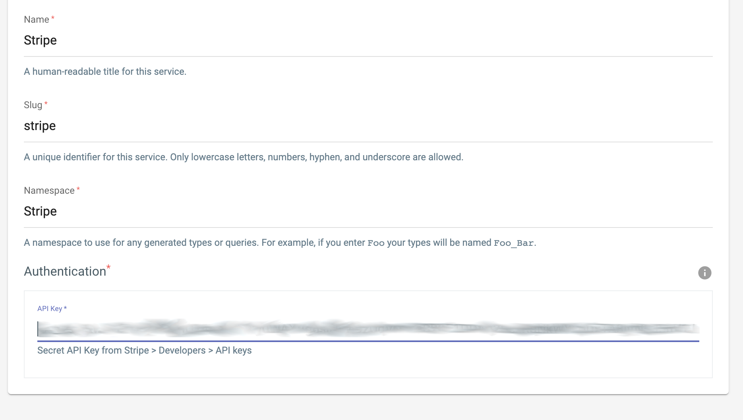Click the Authentication section heading
This screenshot has width=743, height=420.
pos(65,271)
